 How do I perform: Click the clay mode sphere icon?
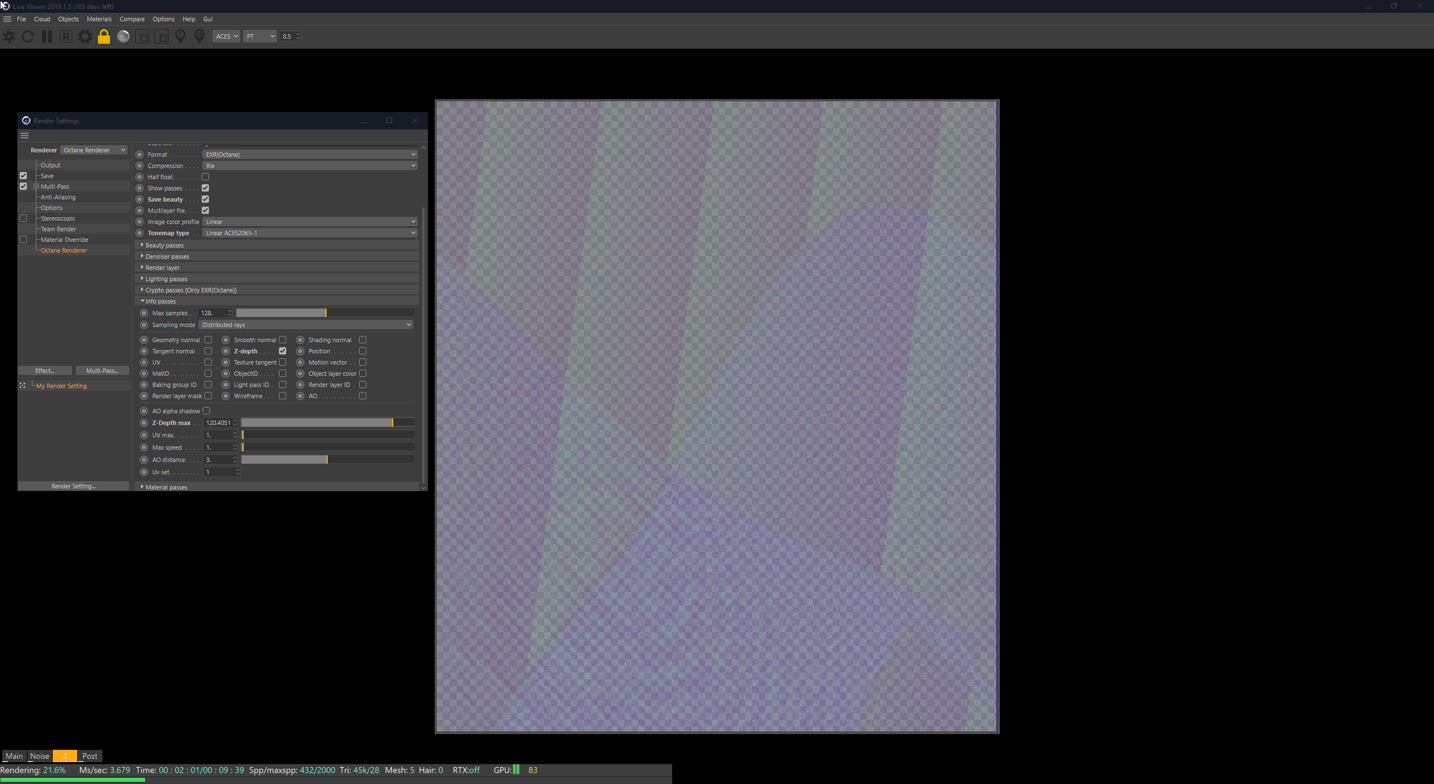click(123, 36)
